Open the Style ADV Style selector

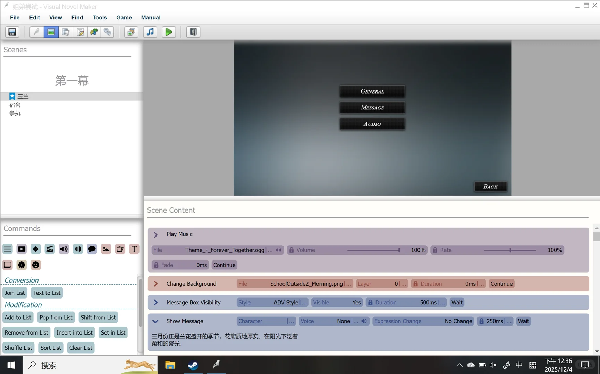272,302
